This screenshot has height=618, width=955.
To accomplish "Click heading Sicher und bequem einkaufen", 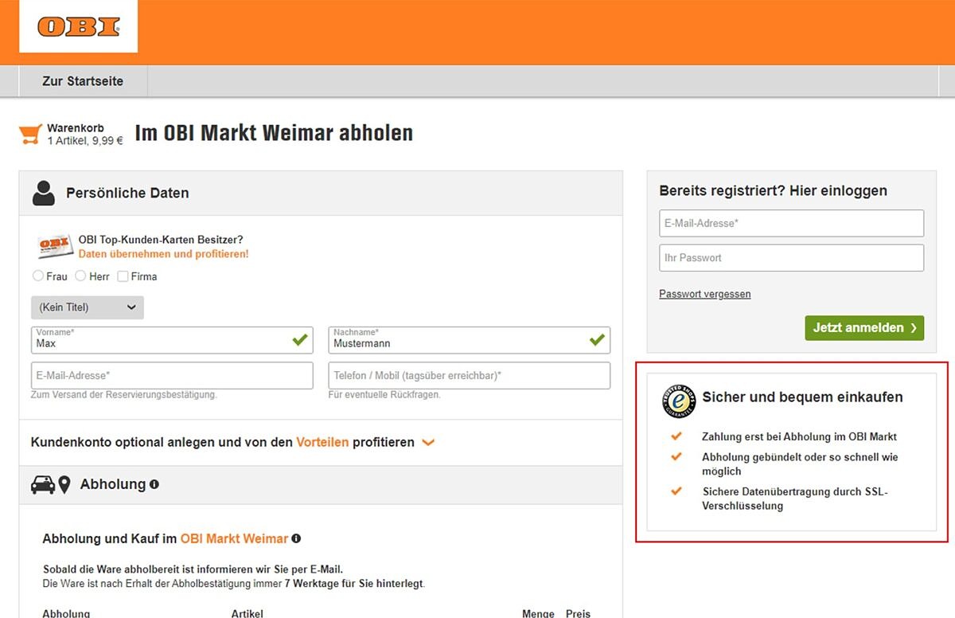I will [802, 397].
